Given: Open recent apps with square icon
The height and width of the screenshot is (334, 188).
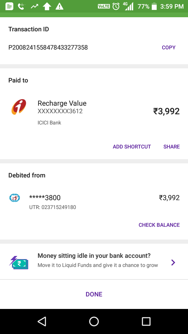Looking at the screenshot, I should coord(146,321).
